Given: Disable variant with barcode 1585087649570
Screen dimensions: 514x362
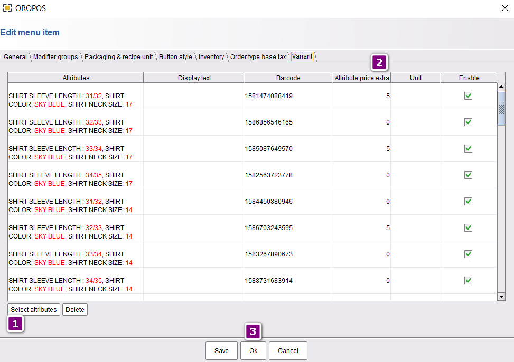Looking at the screenshot, I should click(468, 148).
